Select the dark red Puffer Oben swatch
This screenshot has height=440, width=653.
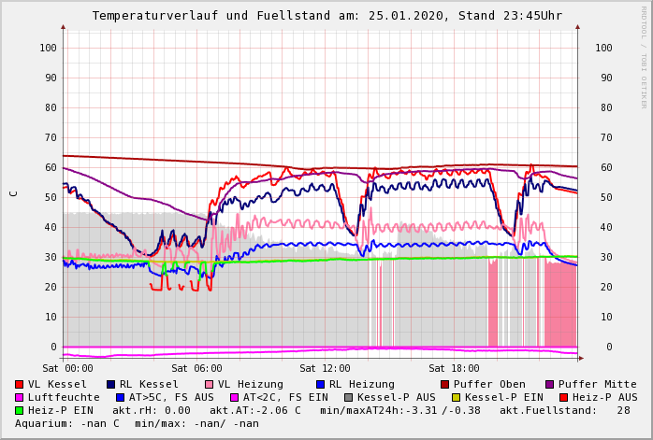click(x=444, y=384)
